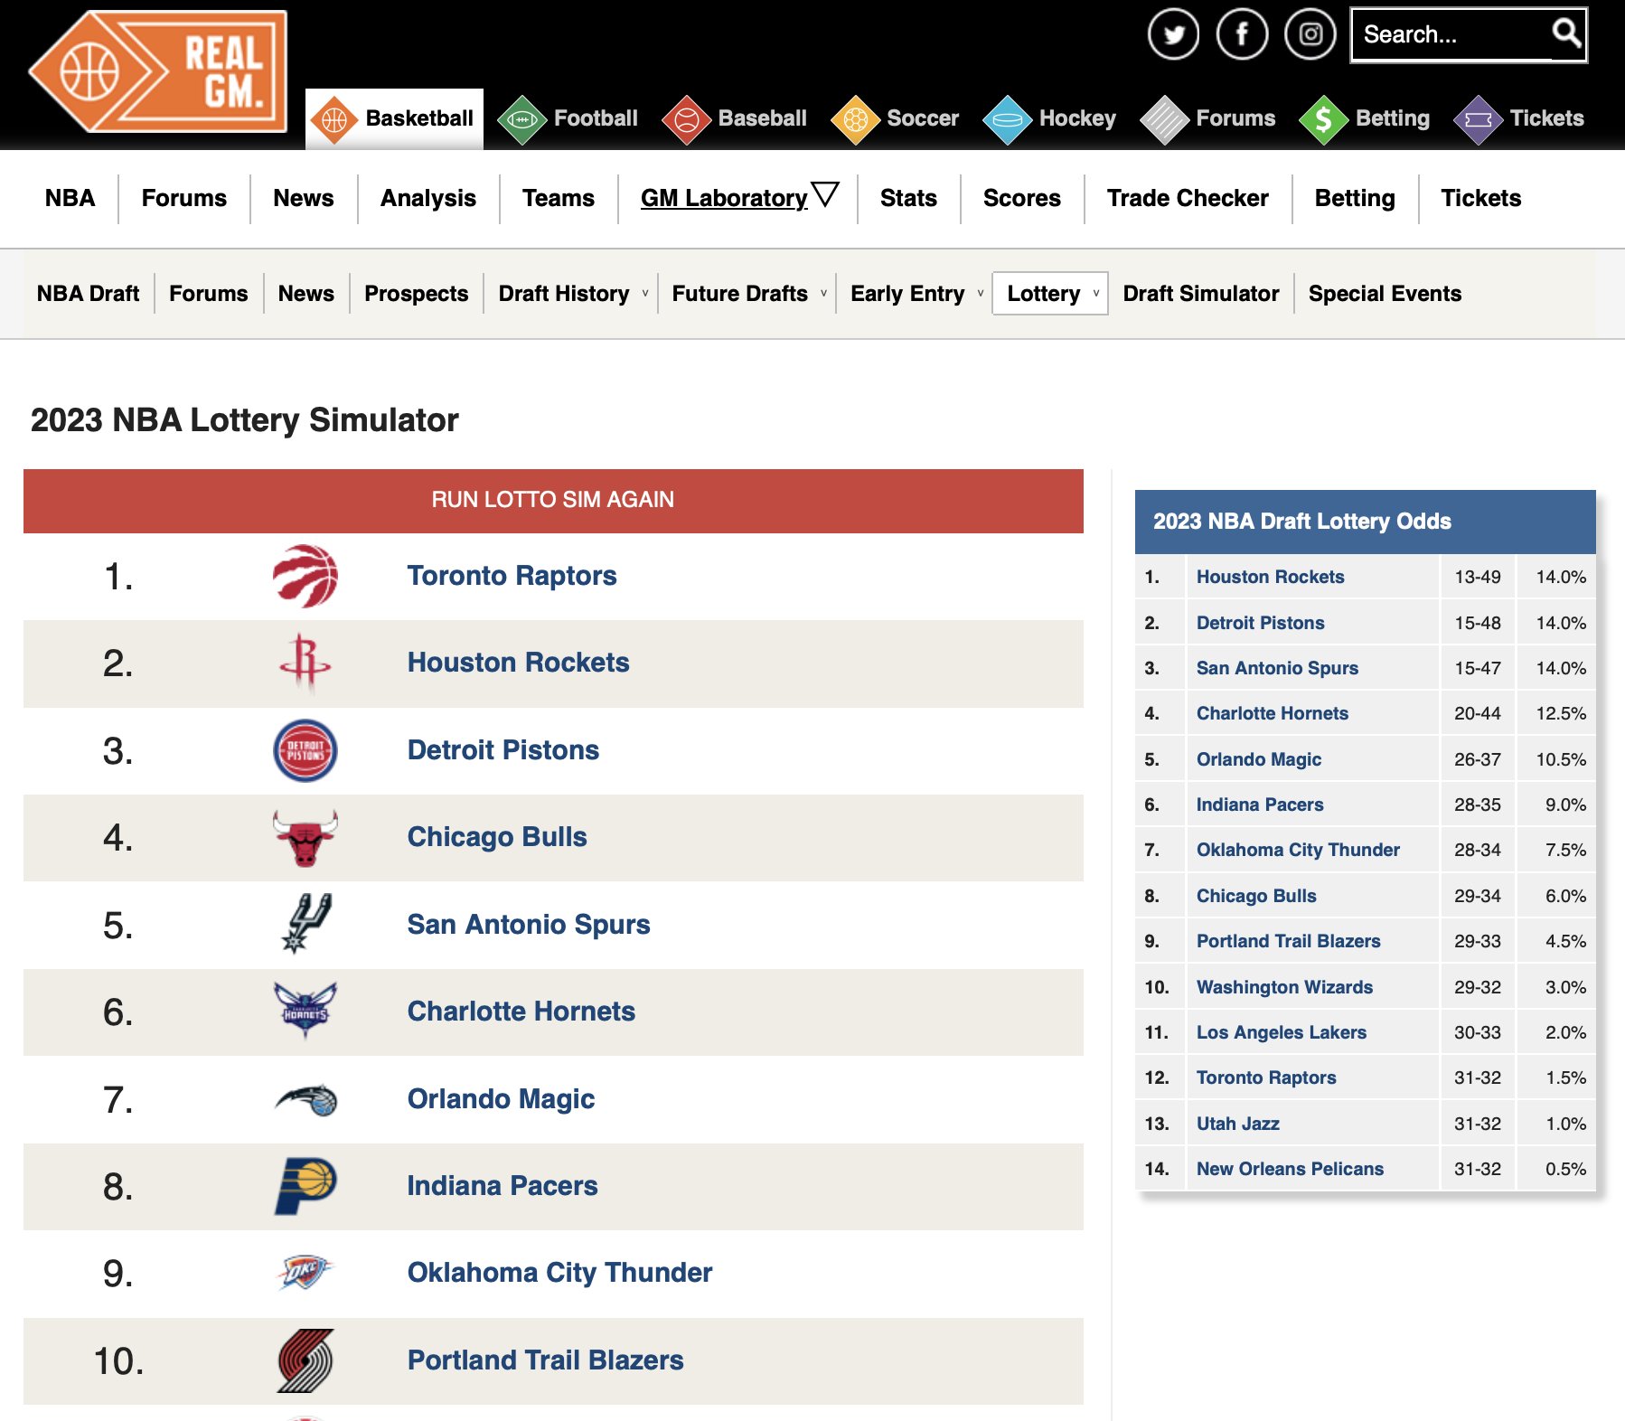
Task: Click the Football sport icon
Action: click(521, 119)
